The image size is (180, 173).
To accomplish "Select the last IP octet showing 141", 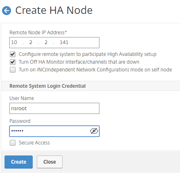I will click(64, 42).
